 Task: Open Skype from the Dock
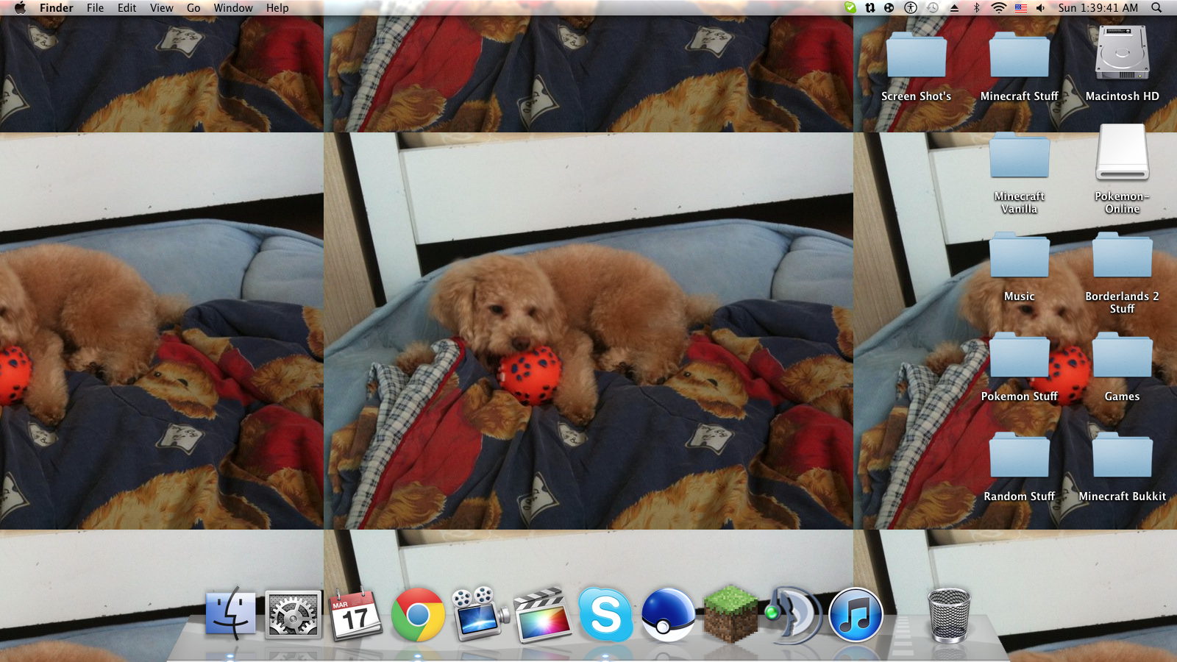coord(605,614)
